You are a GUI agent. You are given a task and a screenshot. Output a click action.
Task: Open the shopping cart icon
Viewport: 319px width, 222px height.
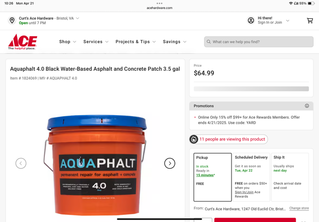click(x=310, y=20)
